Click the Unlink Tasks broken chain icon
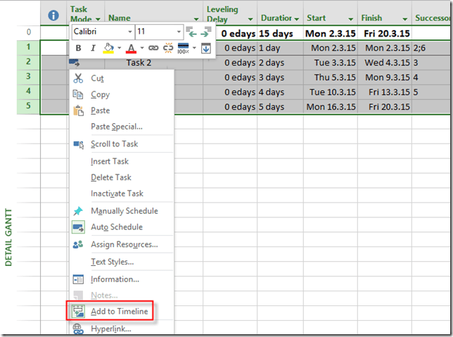The image size is (453, 337). click(x=168, y=49)
